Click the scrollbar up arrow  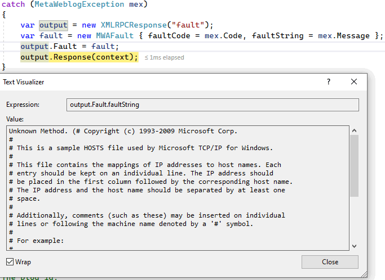pos(354,131)
